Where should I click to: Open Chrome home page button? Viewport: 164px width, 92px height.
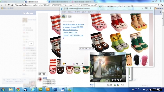pos(12,5)
